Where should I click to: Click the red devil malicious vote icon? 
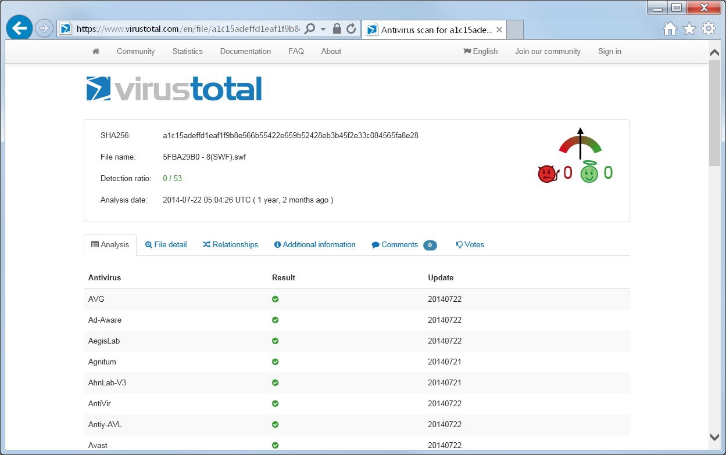548,174
